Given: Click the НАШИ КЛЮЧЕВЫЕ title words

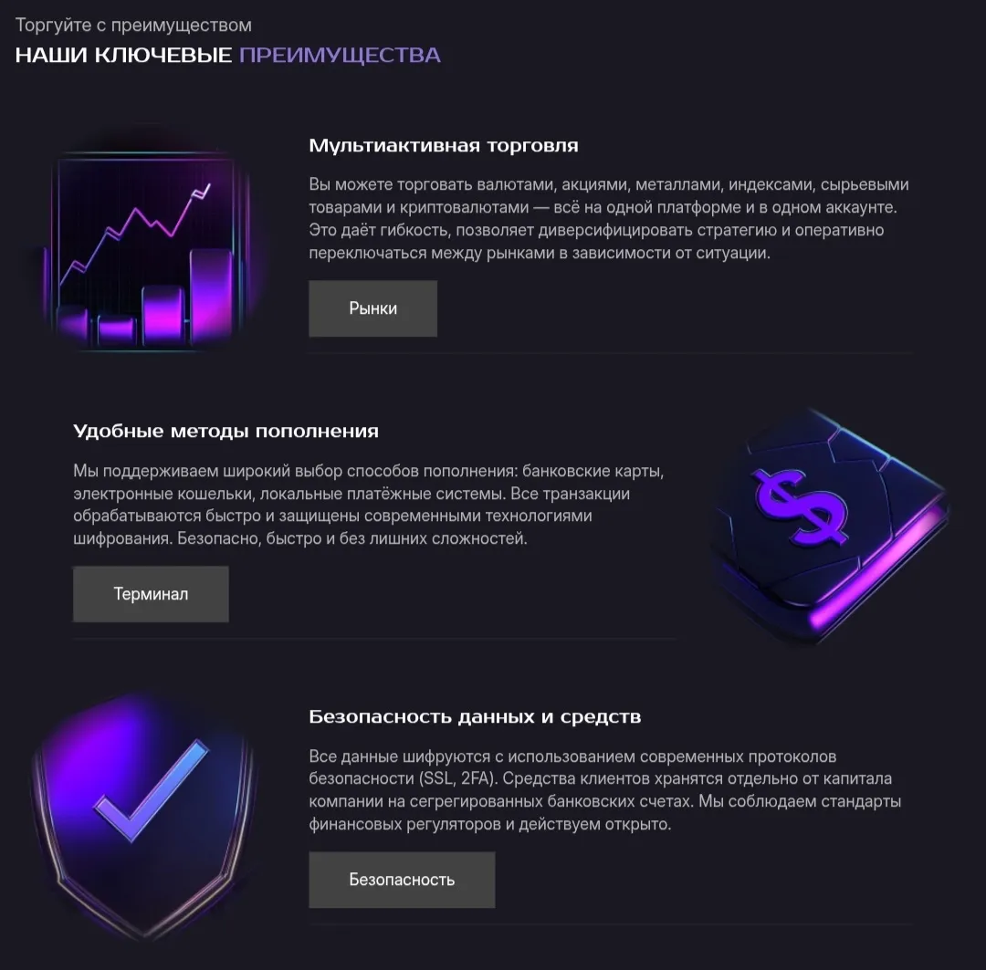Looking at the screenshot, I should click(123, 56).
